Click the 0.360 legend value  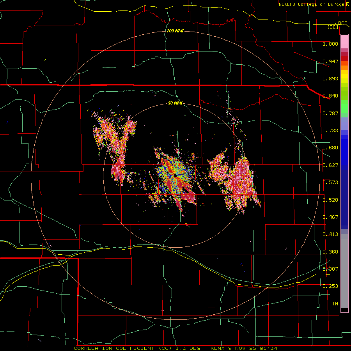pyautogui.click(x=330, y=252)
